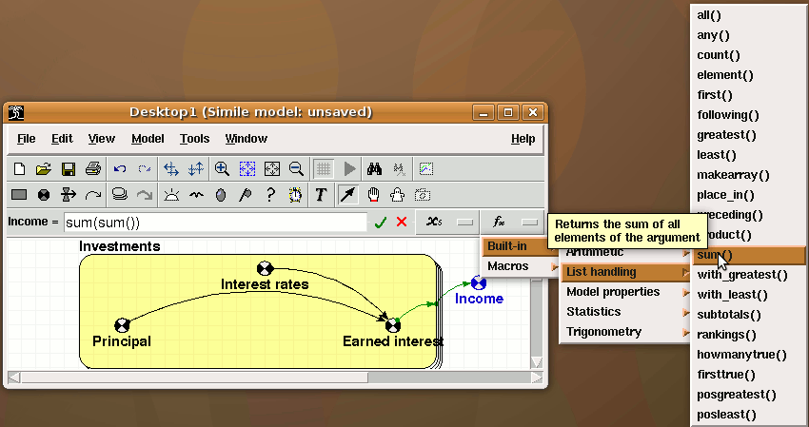
Task: Open the Edit menu
Action: click(x=62, y=139)
